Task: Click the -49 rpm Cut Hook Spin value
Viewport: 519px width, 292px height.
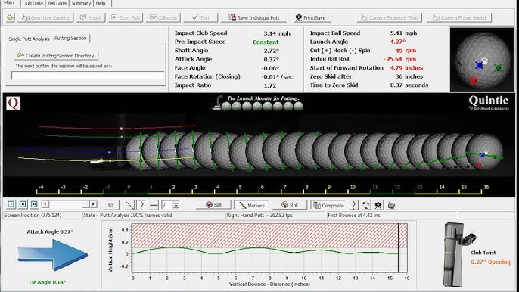Action: (404, 51)
